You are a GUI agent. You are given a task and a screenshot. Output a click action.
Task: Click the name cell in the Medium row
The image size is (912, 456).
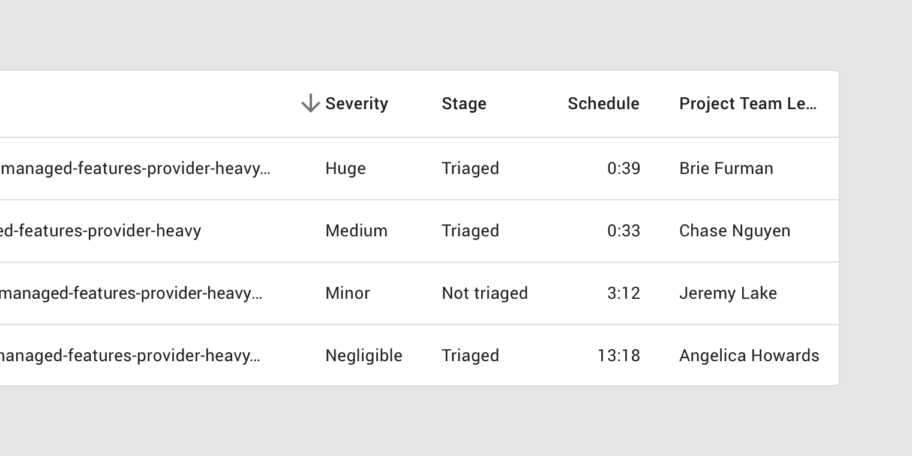pyautogui.click(x=100, y=231)
